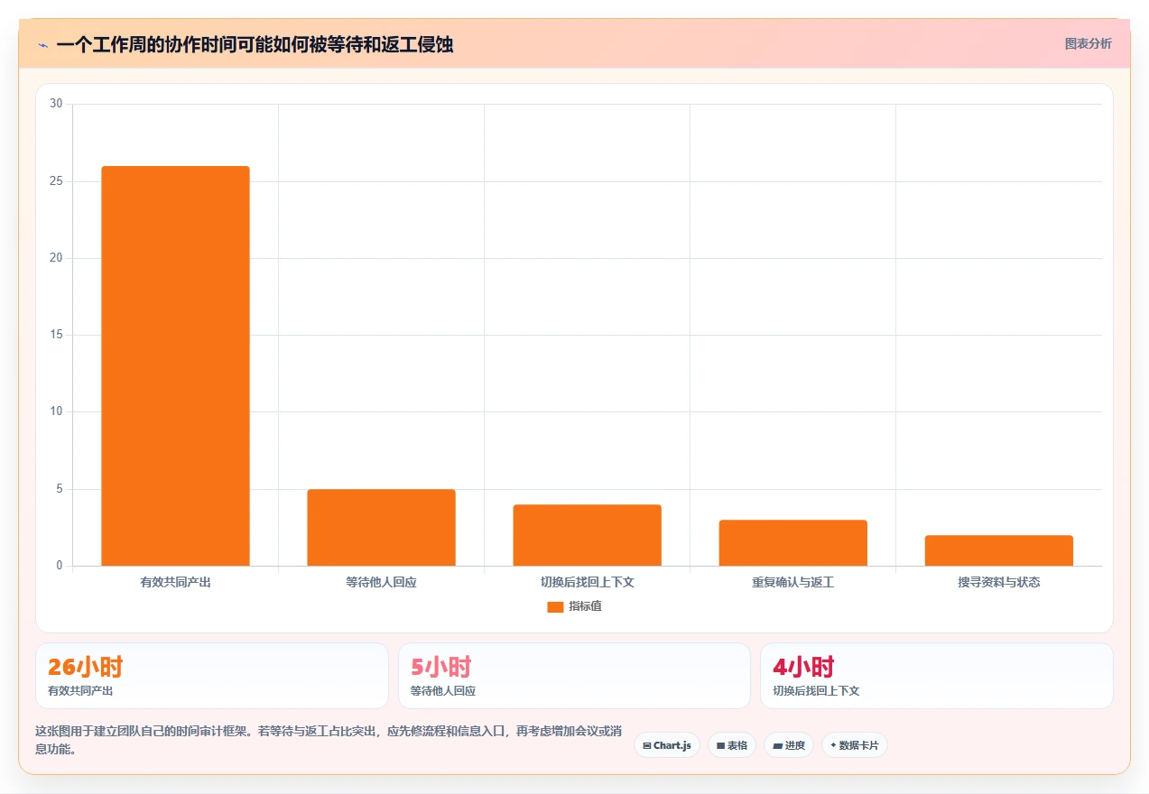Click the 等待他人回应 bar in the chart
Screen dimensions: 1149x794
(381, 527)
